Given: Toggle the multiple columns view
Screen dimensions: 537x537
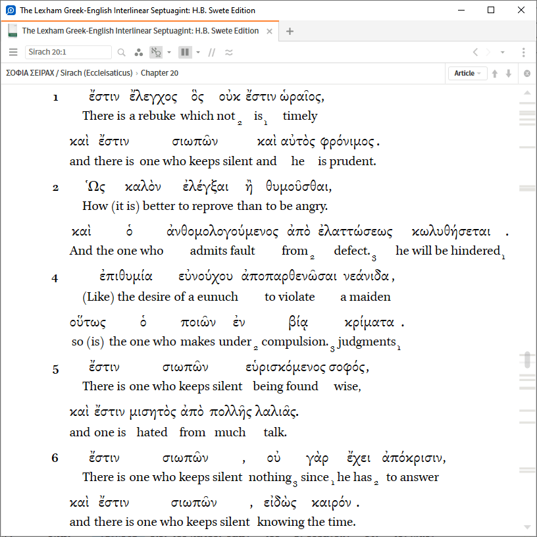Looking at the screenshot, I should pyautogui.click(x=185, y=53).
